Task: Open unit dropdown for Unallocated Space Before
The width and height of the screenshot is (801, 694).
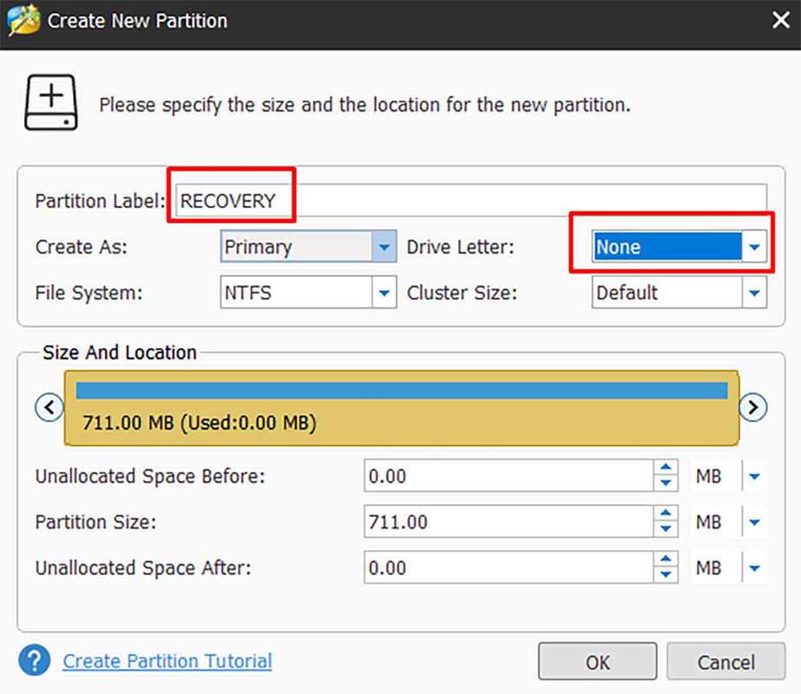Action: tap(754, 476)
